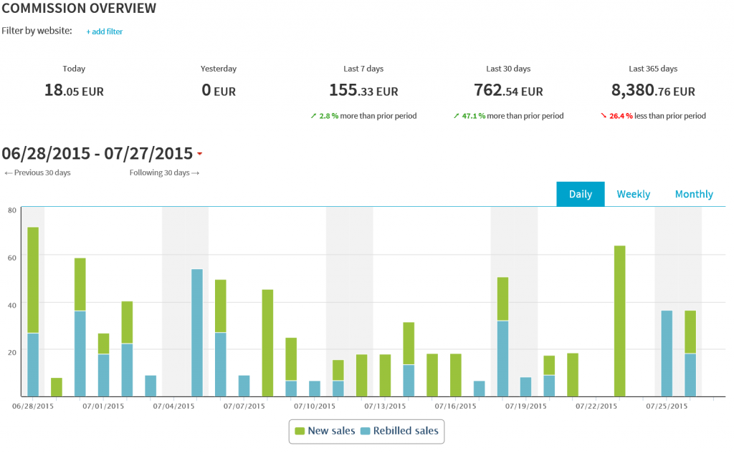
Task: Click the Last 7 days value 155.33 EUR
Action: point(363,90)
